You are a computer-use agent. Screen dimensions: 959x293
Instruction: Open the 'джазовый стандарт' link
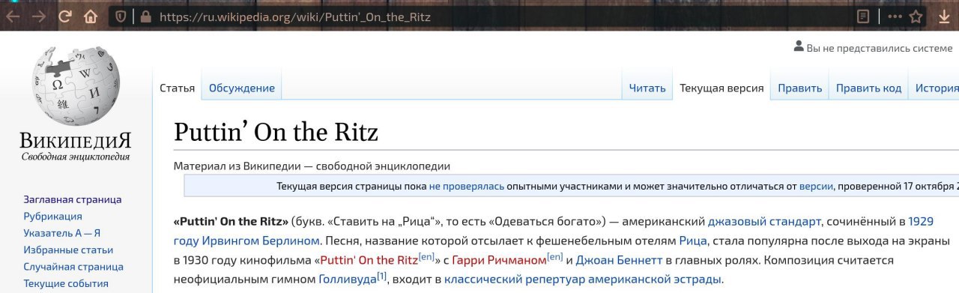pyautogui.click(x=765, y=222)
